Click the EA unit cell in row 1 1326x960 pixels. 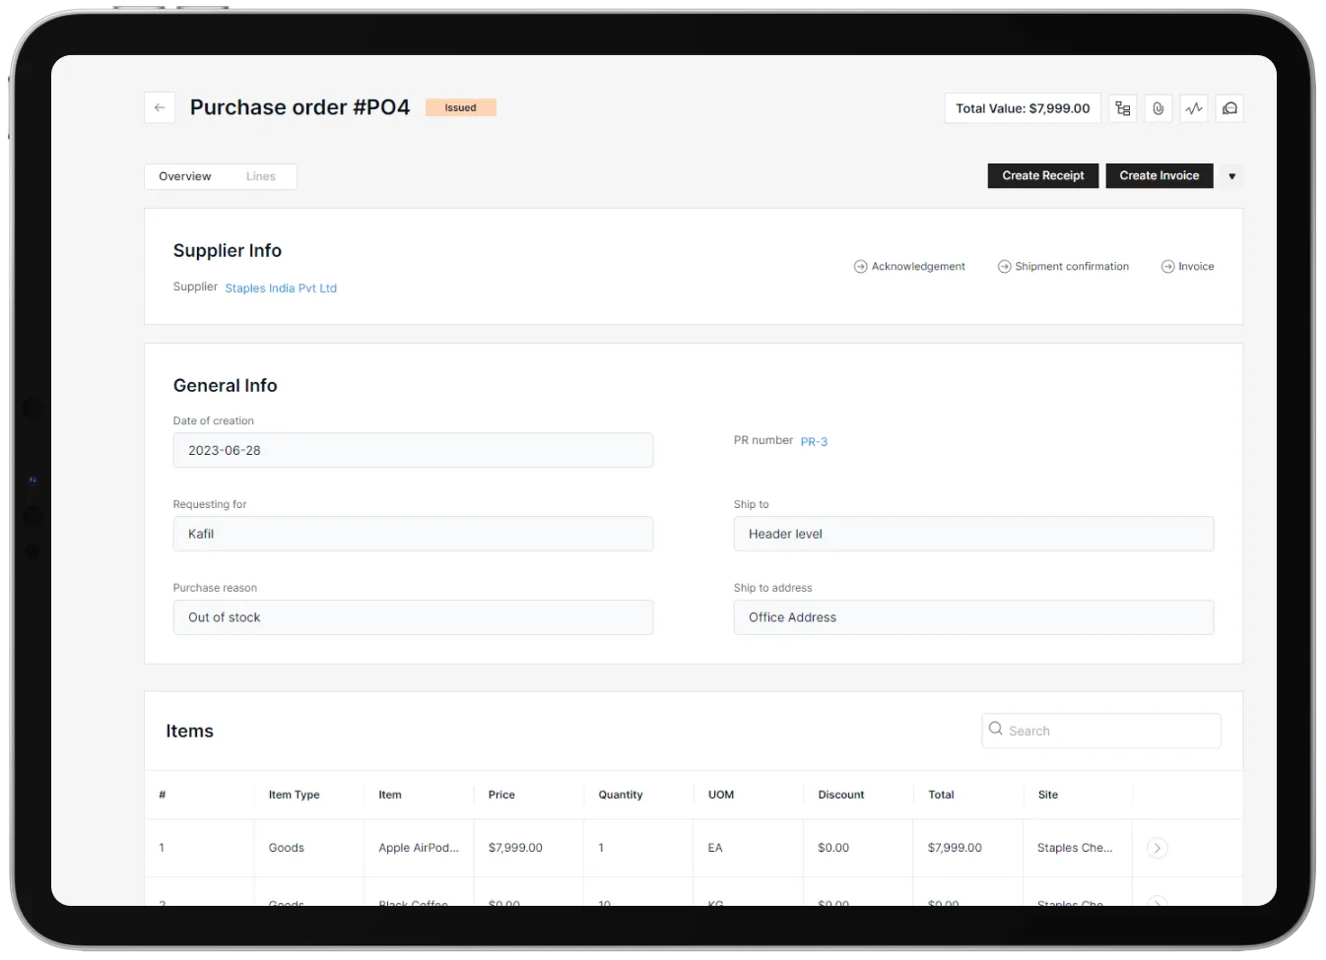click(x=715, y=848)
